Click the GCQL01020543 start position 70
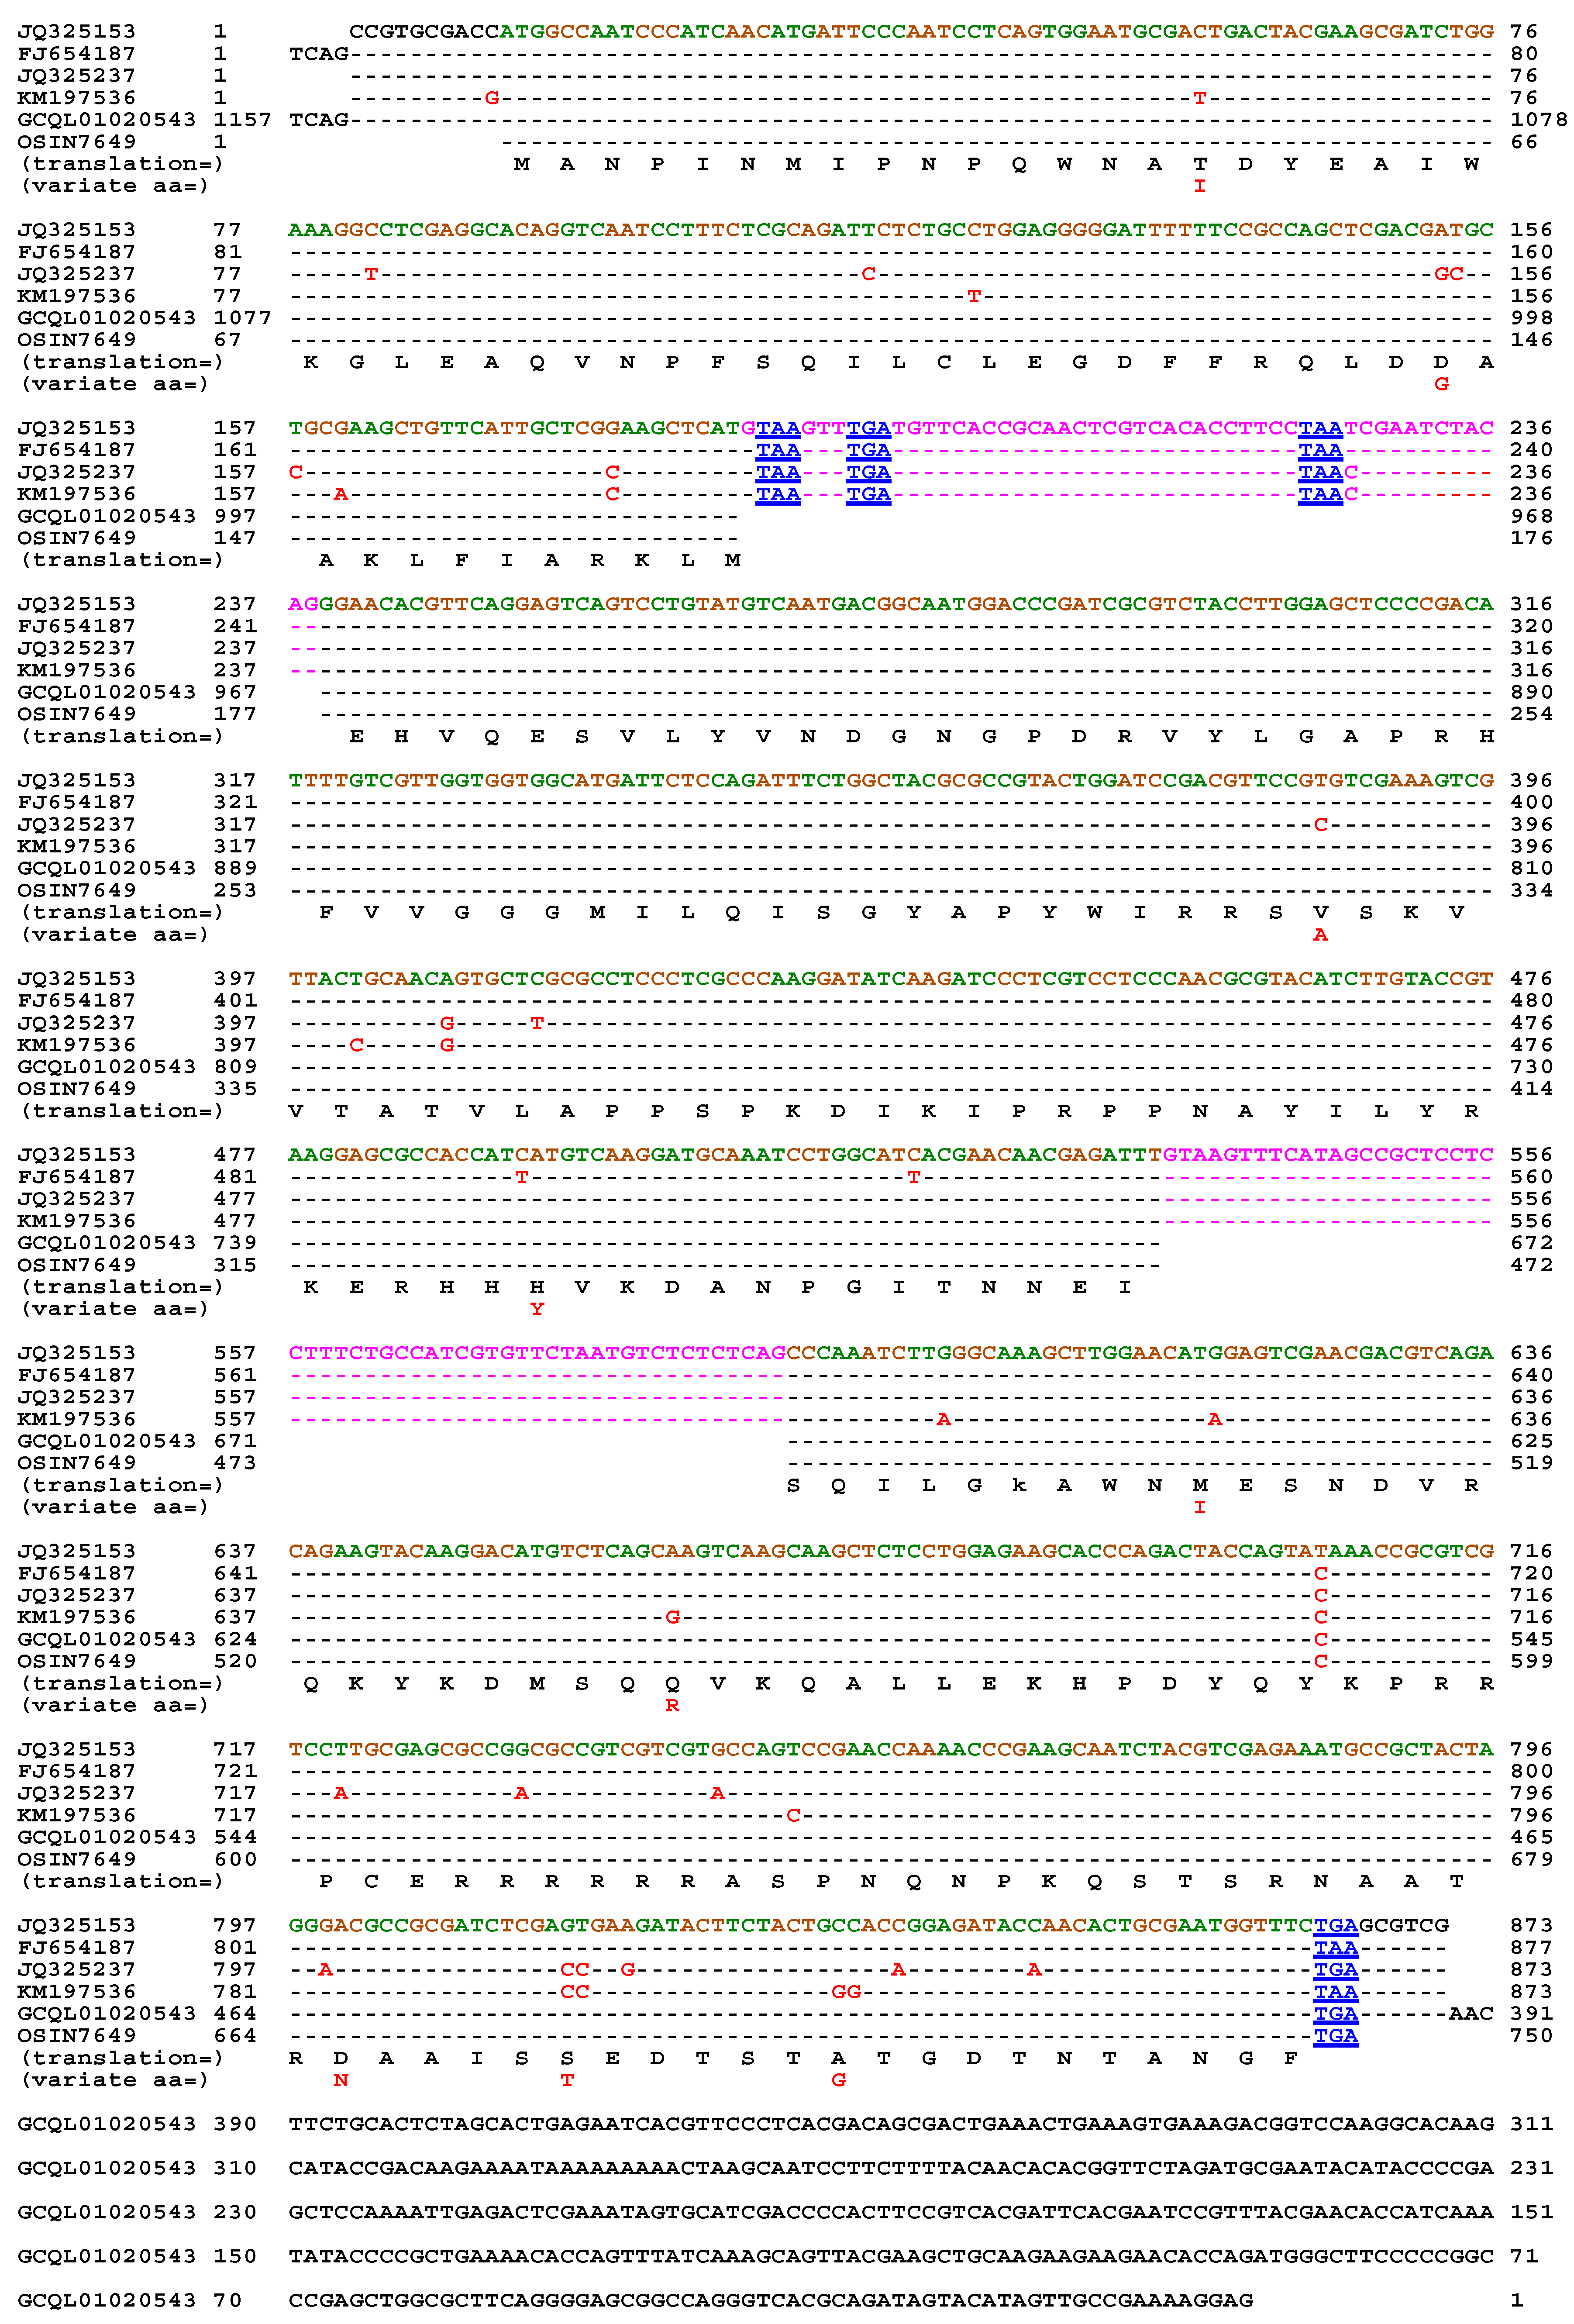This screenshot has height=2324, width=1574. tap(228, 2300)
